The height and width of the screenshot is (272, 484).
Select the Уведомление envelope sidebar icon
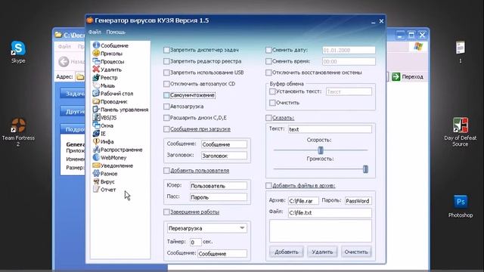[96, 165]
